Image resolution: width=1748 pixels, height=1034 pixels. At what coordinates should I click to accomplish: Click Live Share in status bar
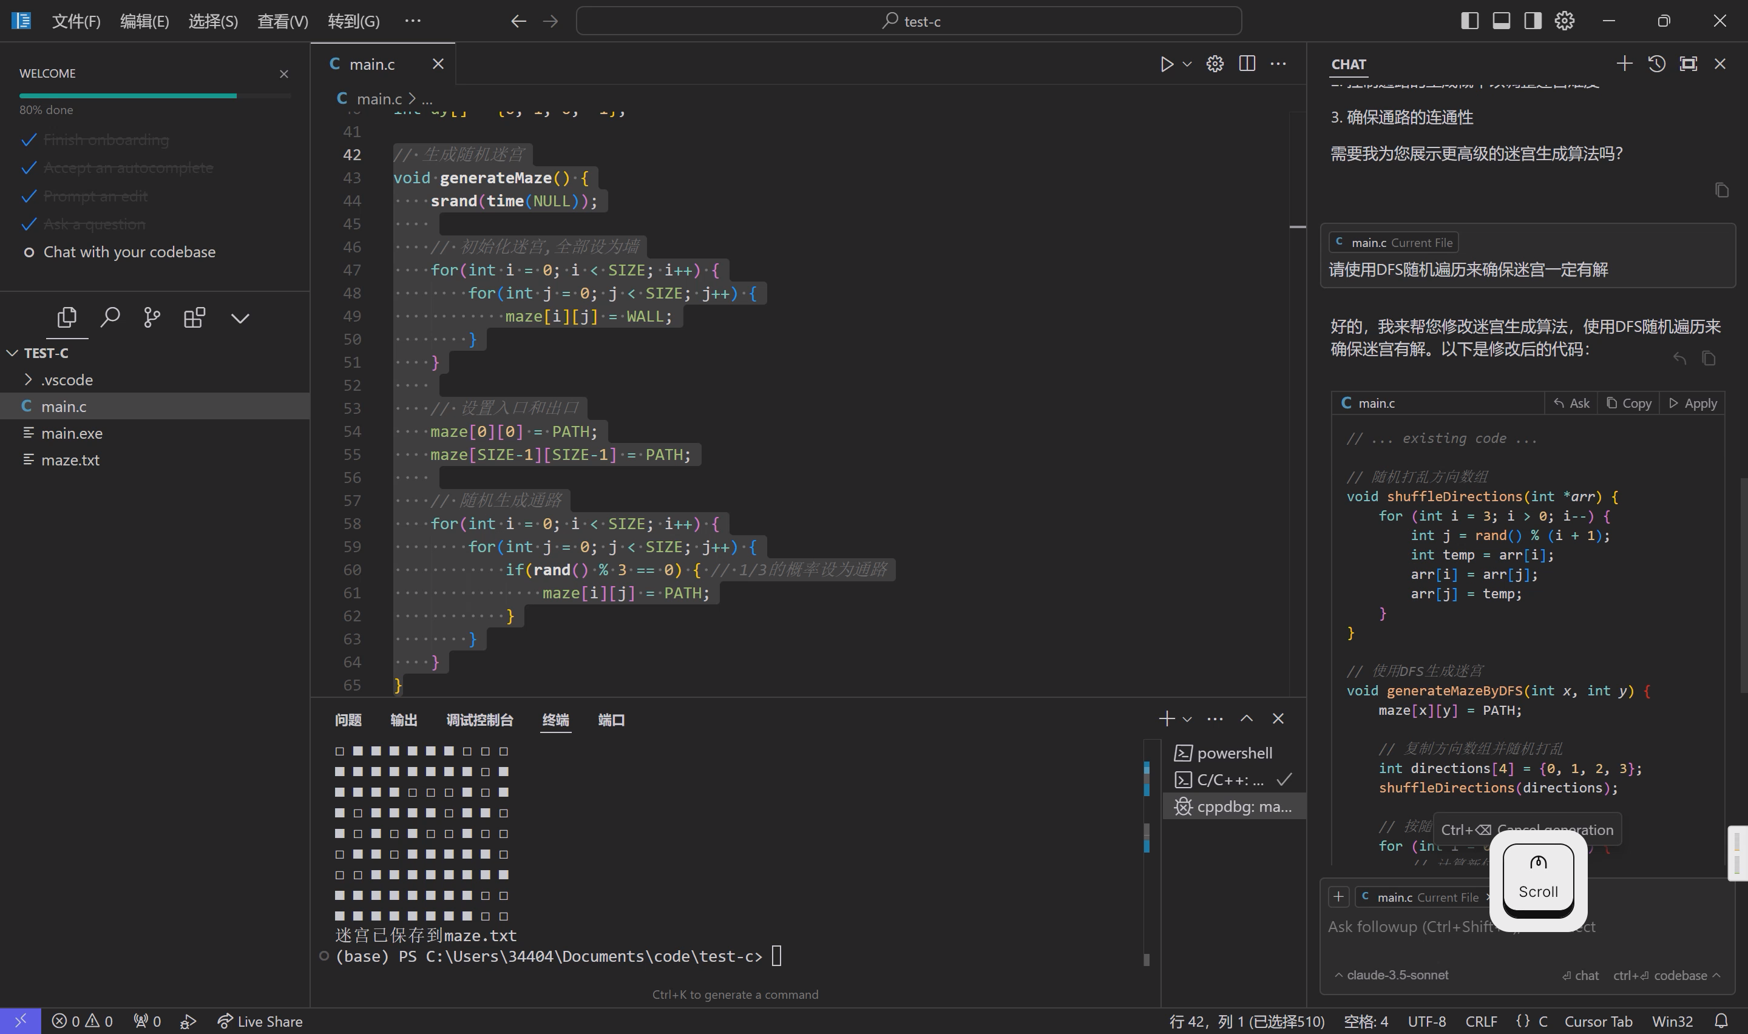(260, 1021)
